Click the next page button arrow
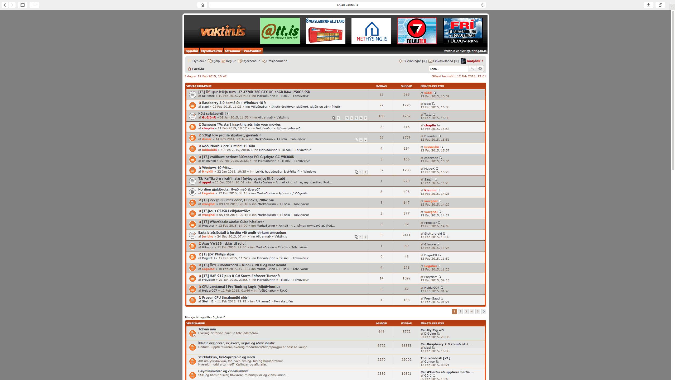 [484, 311]
